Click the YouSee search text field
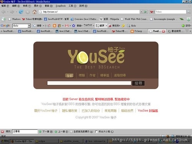192x144 pixels. pyautogui.click(x=89, y=83)
